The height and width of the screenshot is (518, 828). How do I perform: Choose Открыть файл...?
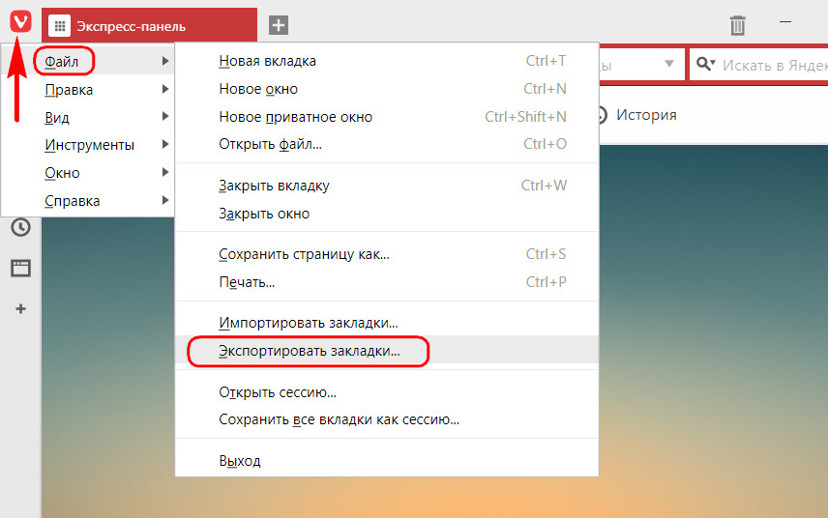[x=387, y=144]
